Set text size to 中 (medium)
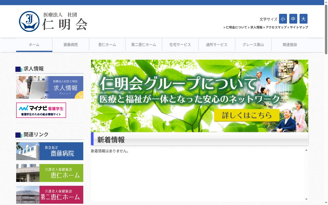Screen dimensions: 328x205 pyautogui.click(x=293, y=19)
